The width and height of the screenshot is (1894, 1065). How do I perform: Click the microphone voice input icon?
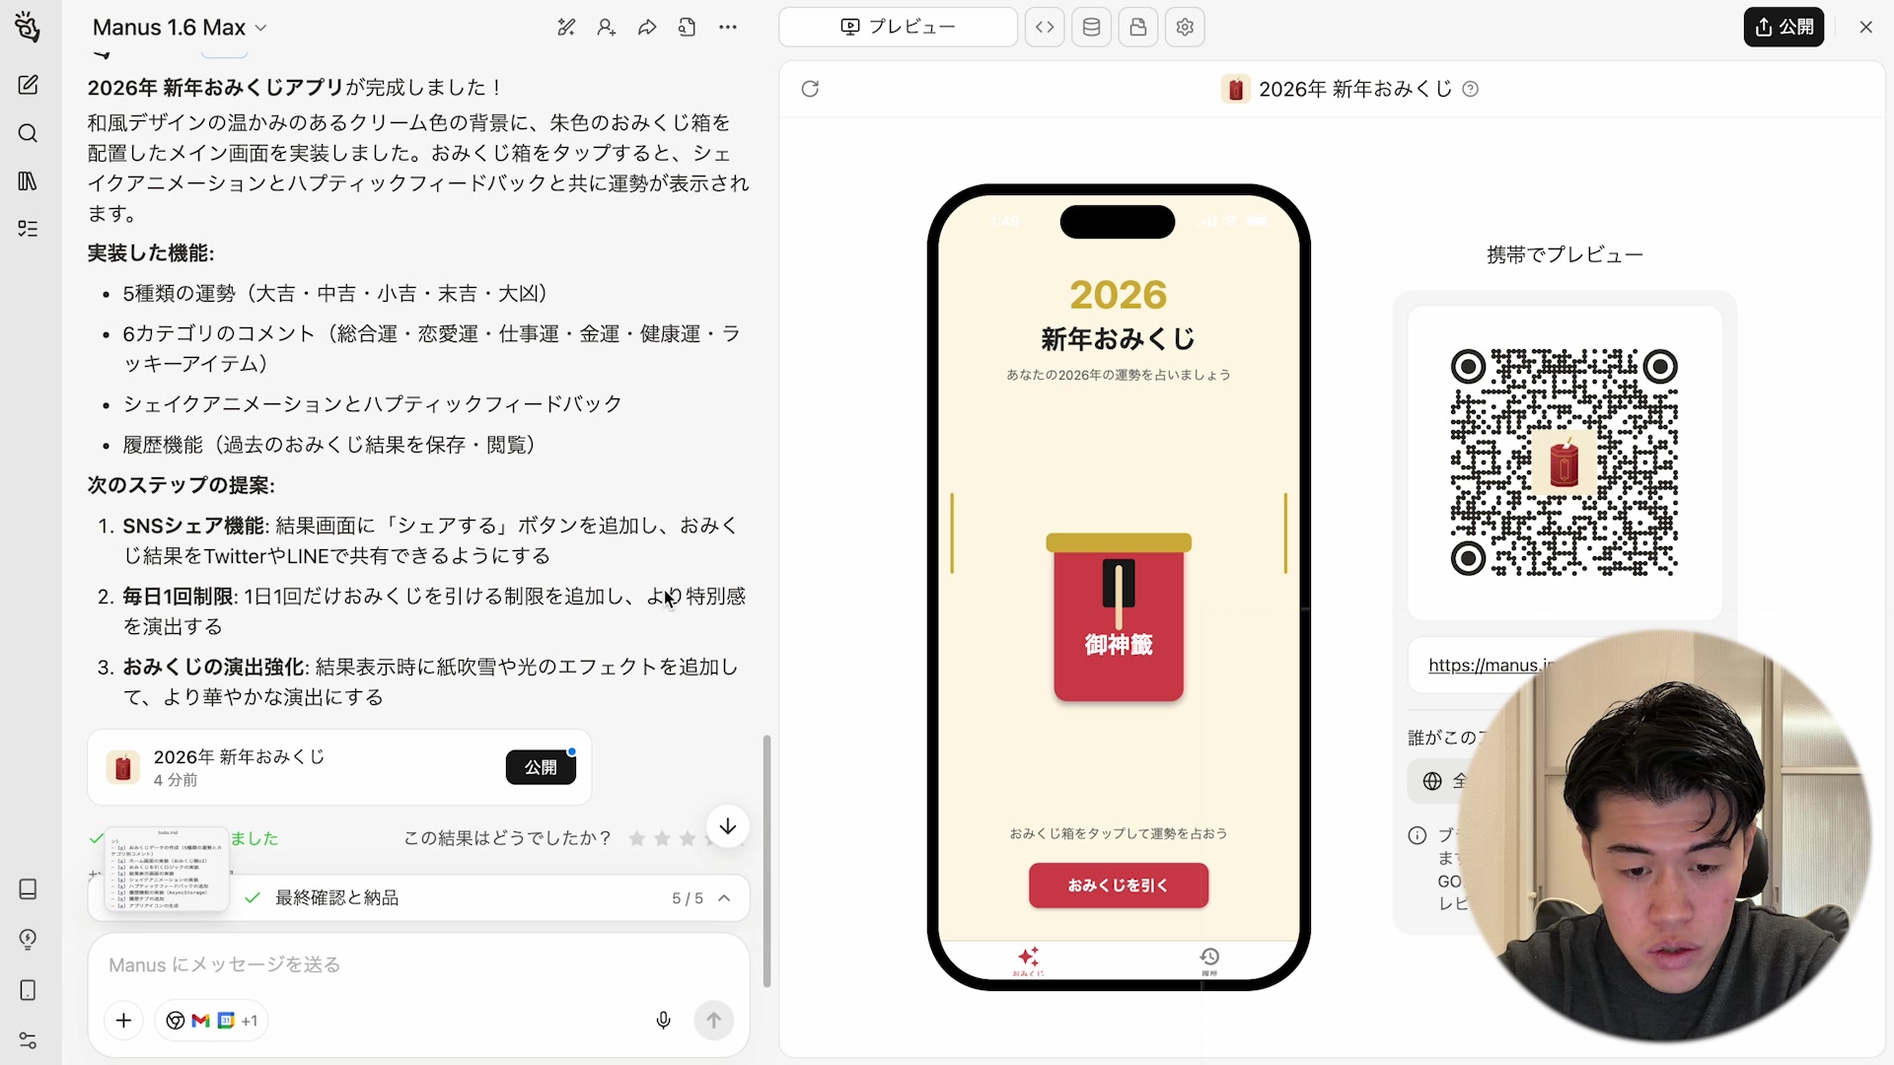(x=663, y=1020)
